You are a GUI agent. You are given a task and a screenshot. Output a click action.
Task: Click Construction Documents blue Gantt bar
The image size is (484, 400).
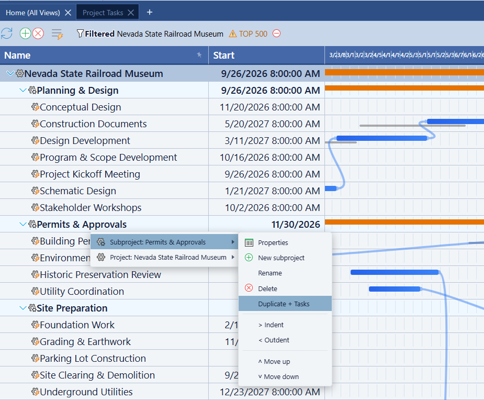click(x=455, y=121)
